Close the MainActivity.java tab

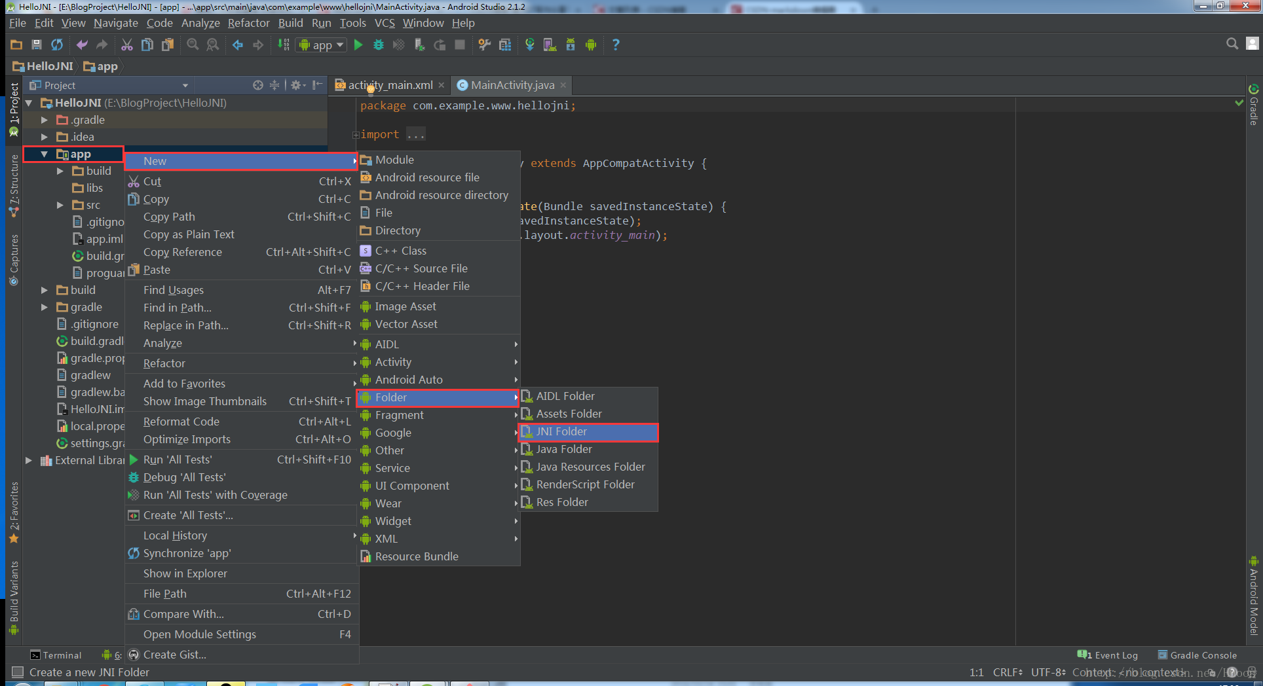click(563, 85)
